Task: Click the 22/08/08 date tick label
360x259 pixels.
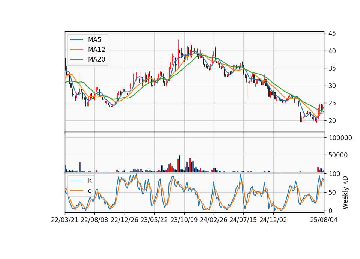Action: (x=94, y=220)
